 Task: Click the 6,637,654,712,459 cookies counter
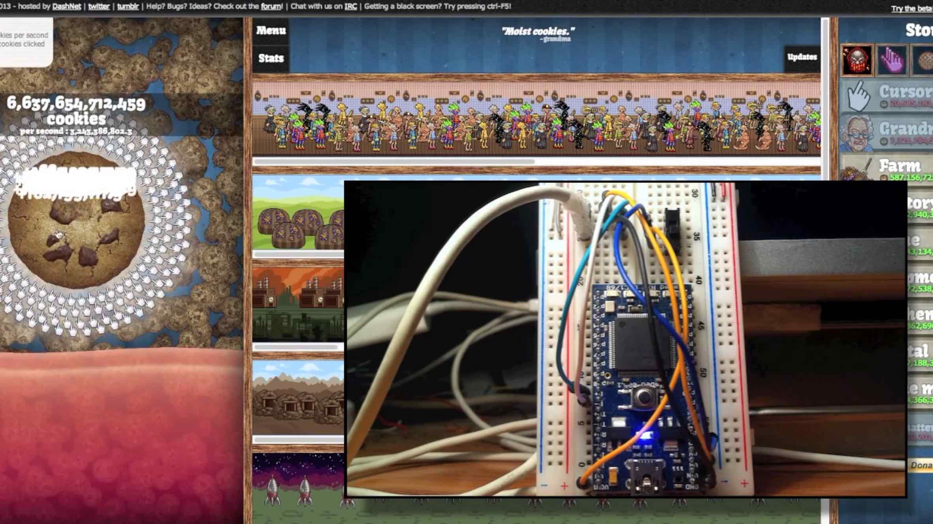click(76, 110)
